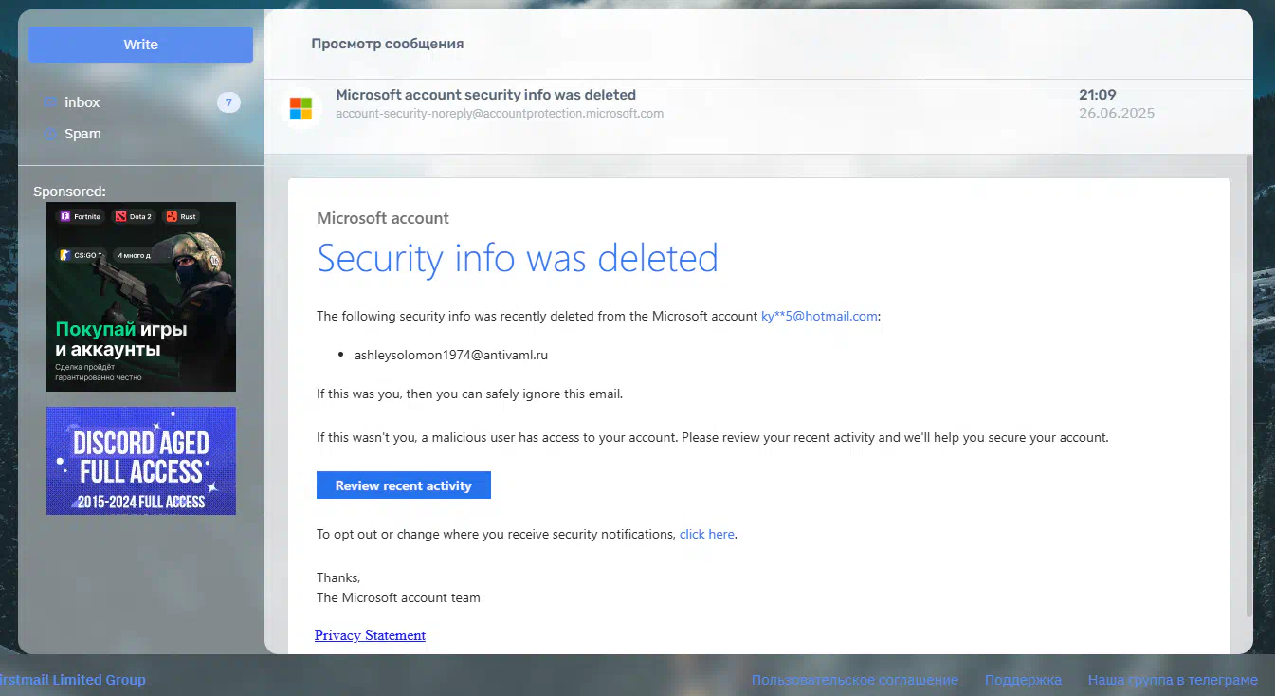Open the Privacy Statement link
1275x696 pixels.
(370, 635)
